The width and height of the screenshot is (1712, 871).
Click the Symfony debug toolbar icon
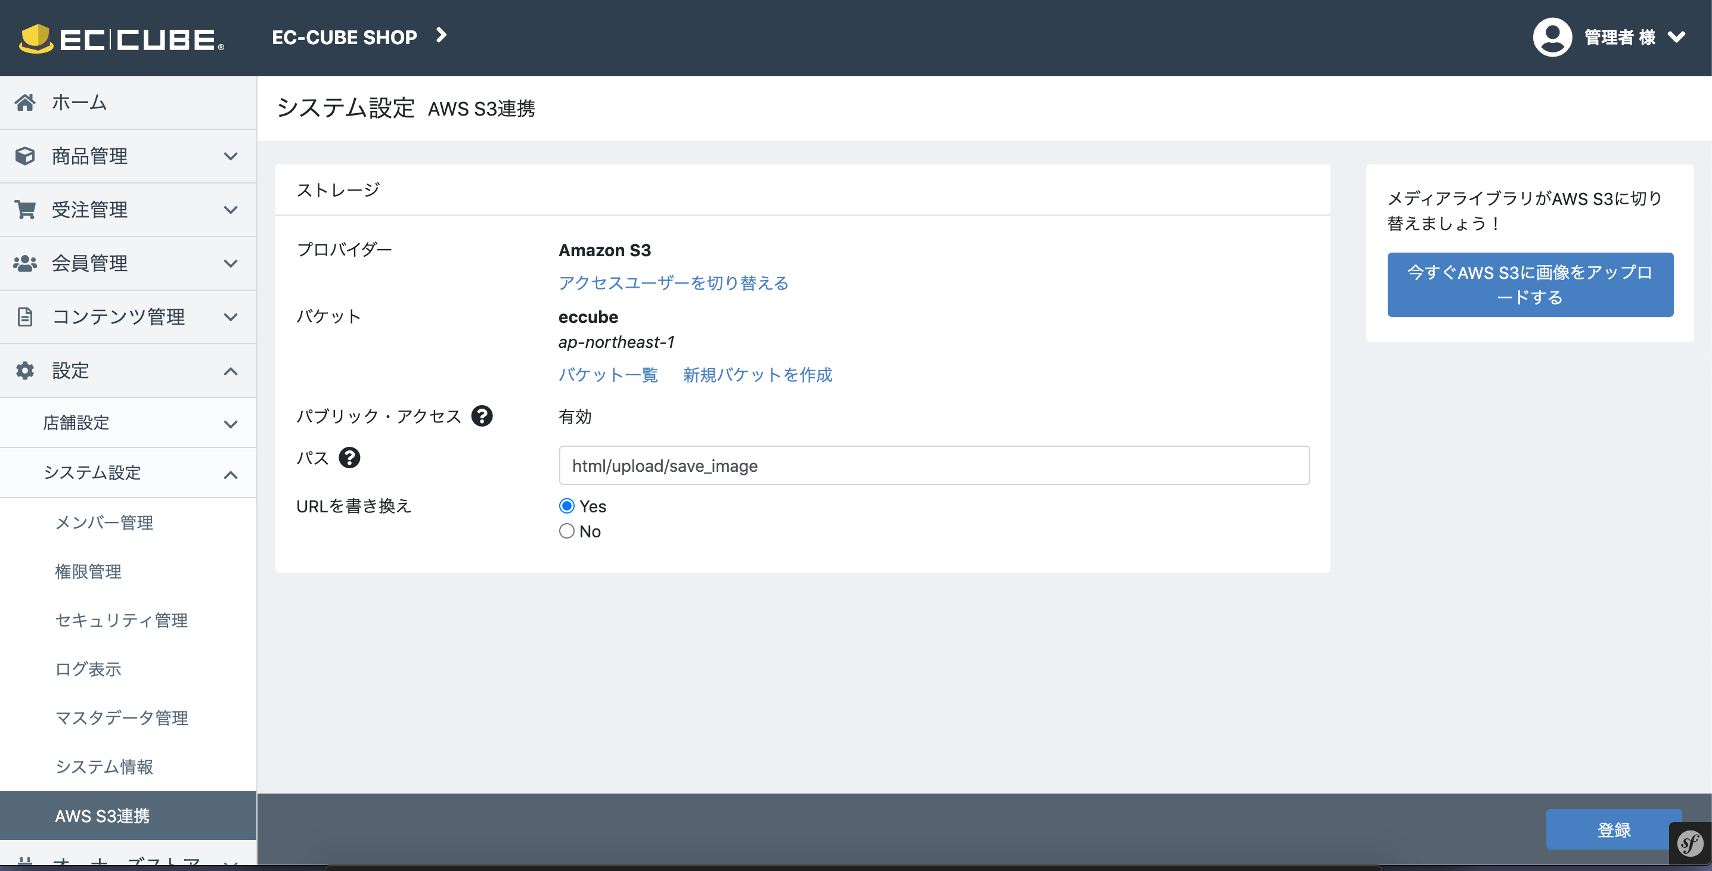click(x=1690, y=844)
